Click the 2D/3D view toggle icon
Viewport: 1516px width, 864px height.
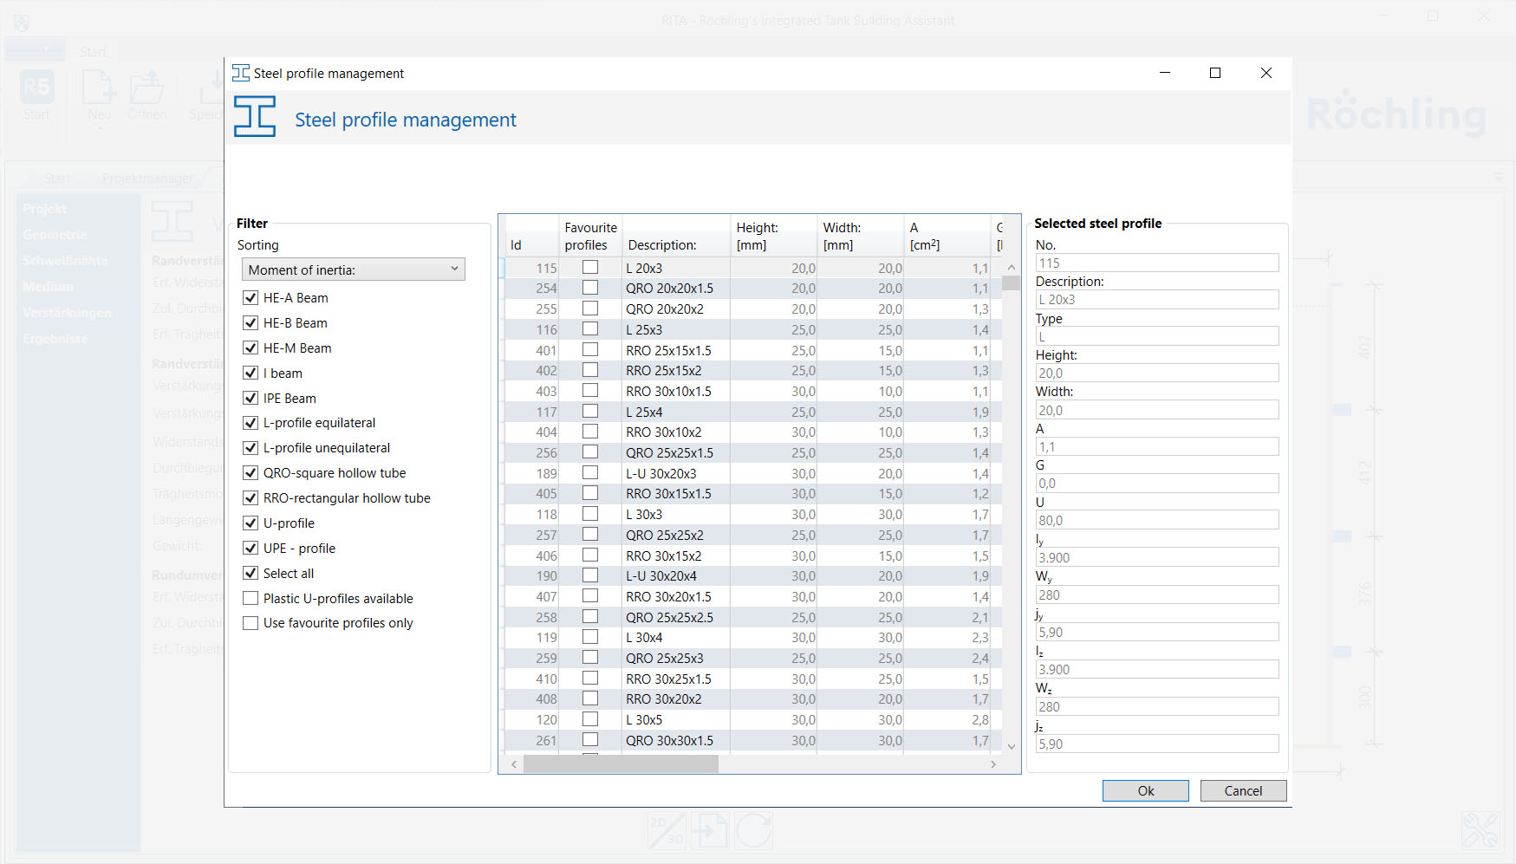point(666,830)
